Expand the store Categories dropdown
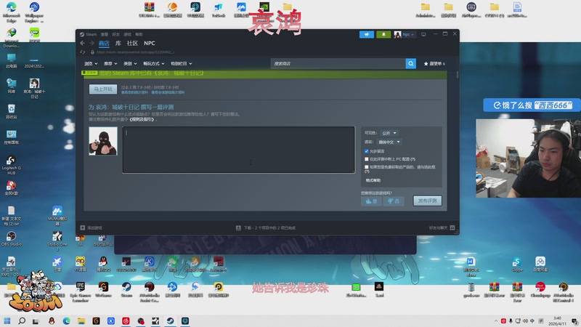Image resolution: width=581 pixels, height=327 pixels. pyautogui.click(x=130, y=64)
